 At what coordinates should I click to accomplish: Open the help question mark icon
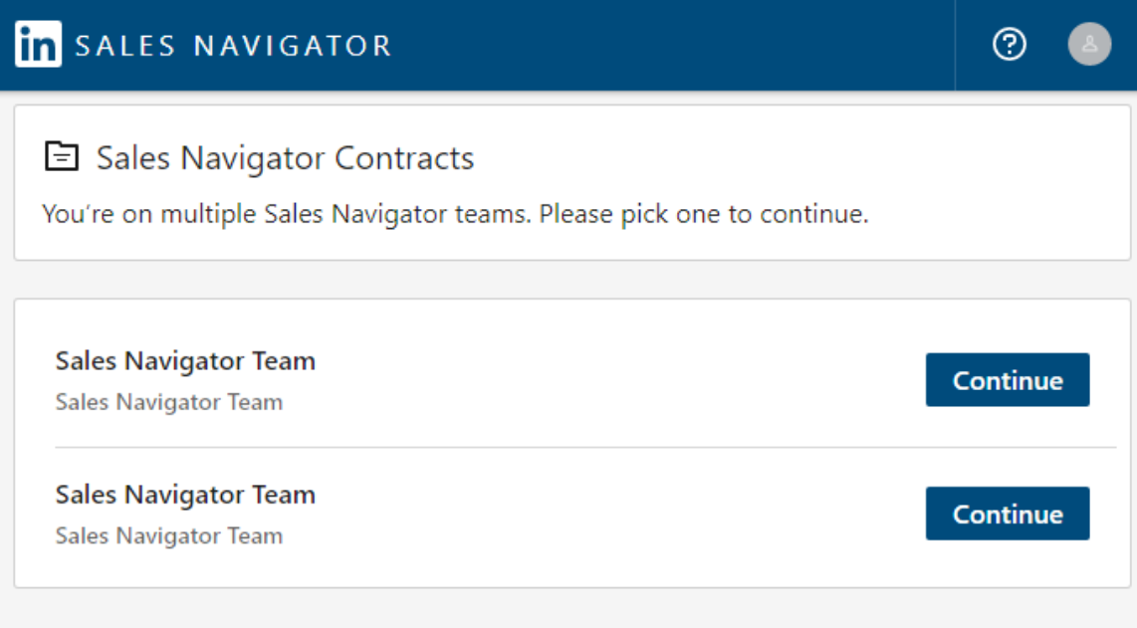(1009, 44)
